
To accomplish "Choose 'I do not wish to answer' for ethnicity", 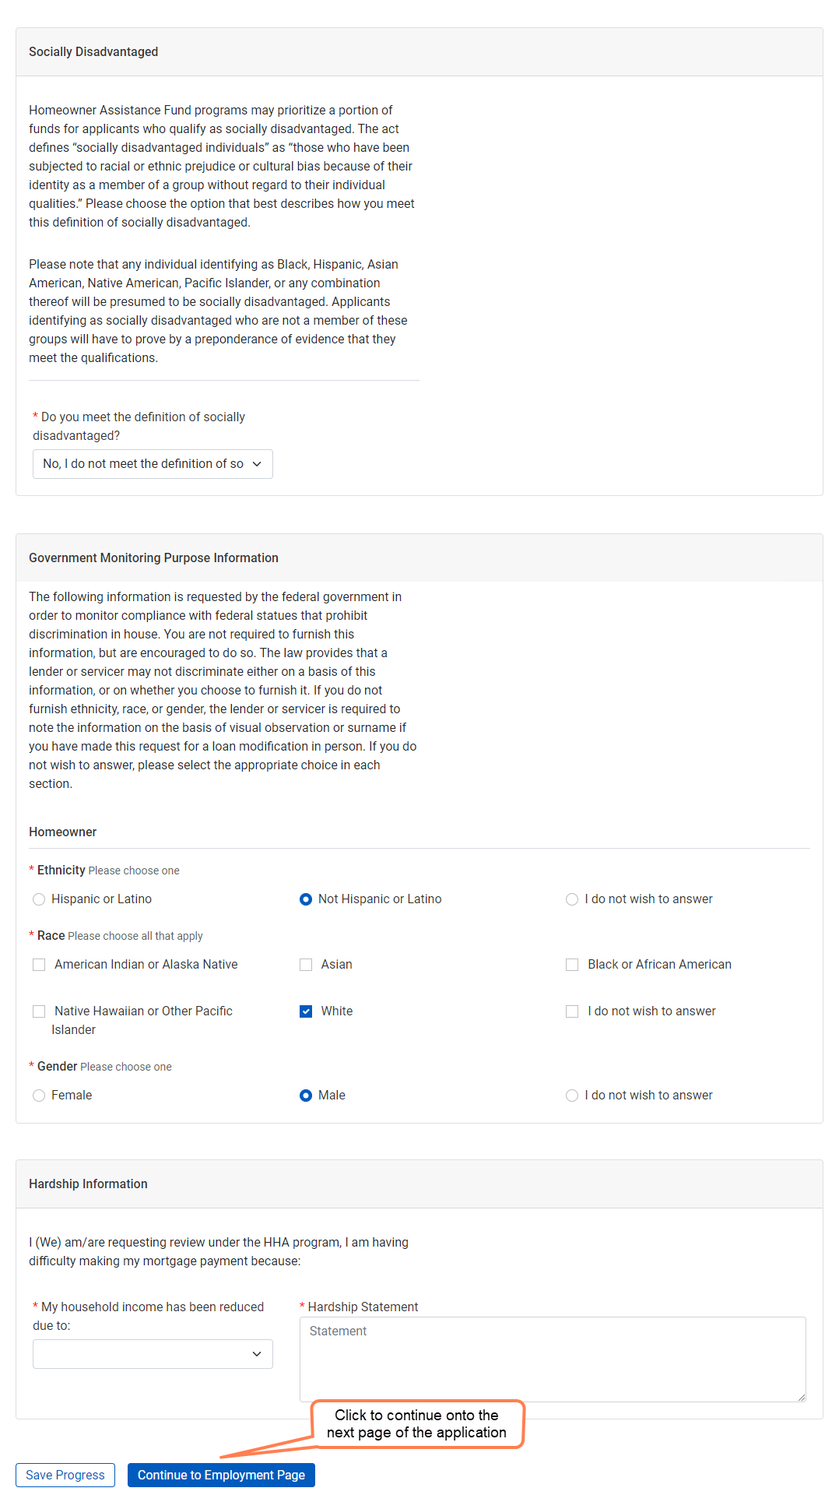I will 572,899.
